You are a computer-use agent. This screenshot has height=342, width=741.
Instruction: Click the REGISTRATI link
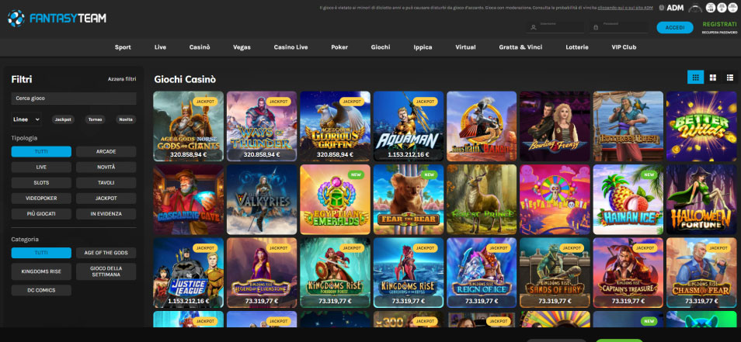pos(719,24)
